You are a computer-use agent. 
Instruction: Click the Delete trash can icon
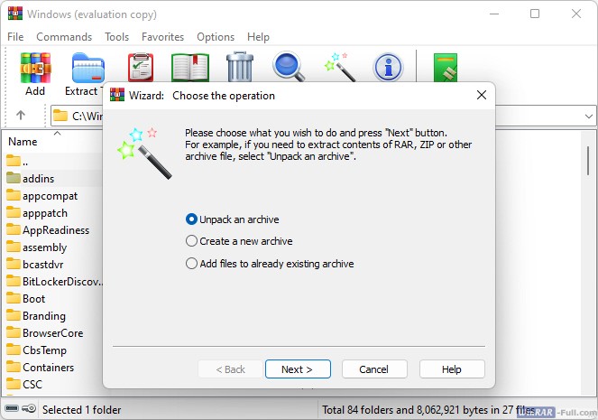240,68
